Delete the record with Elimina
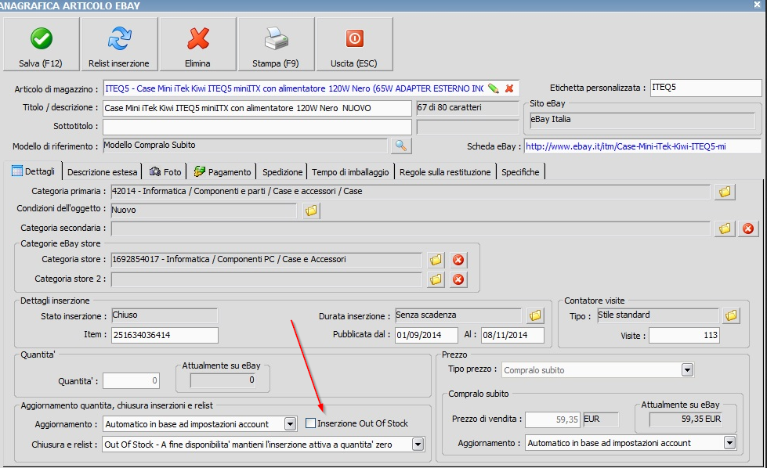 pos(197,45)
